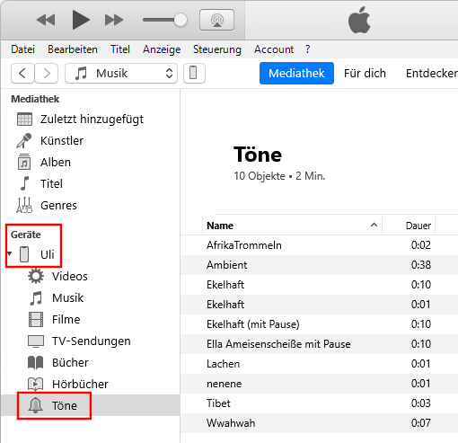Select the Tibet tone

pos(319,403)
